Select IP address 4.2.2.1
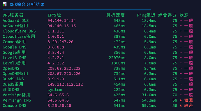Image resolution: width=201 pixels, height=111 pixels. coord(56,58)
